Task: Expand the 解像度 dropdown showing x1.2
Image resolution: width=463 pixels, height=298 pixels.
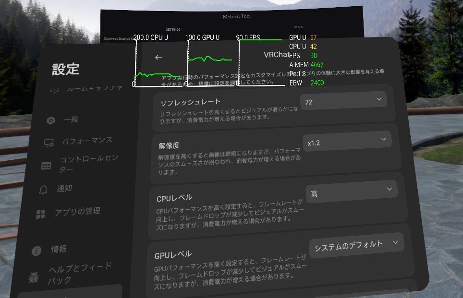Action: [x=347, y=142]
